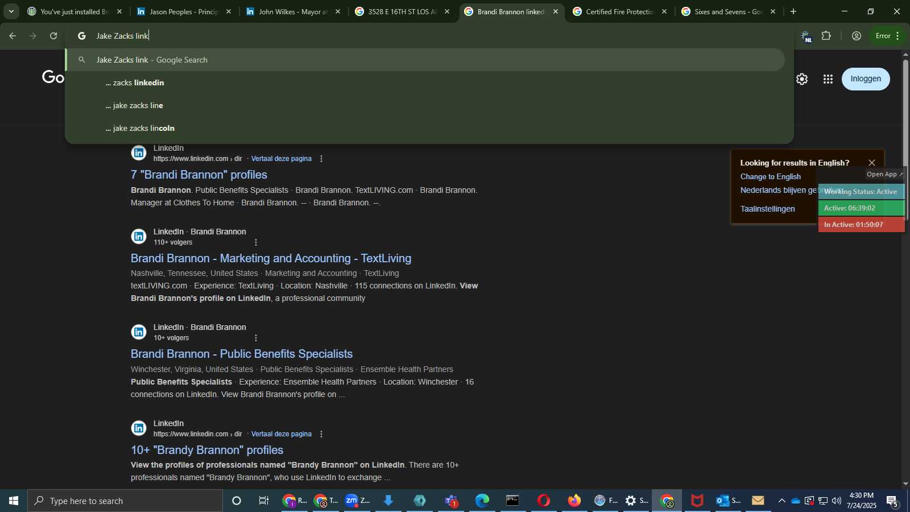This screenshot has height=512, width=910.
Task: Dismiss the 'Looking for results in English?' popup
Action: 872,163
